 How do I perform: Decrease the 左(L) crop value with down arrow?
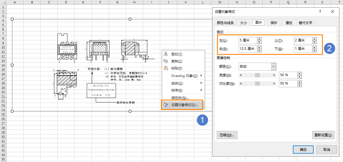pos(259,42)
